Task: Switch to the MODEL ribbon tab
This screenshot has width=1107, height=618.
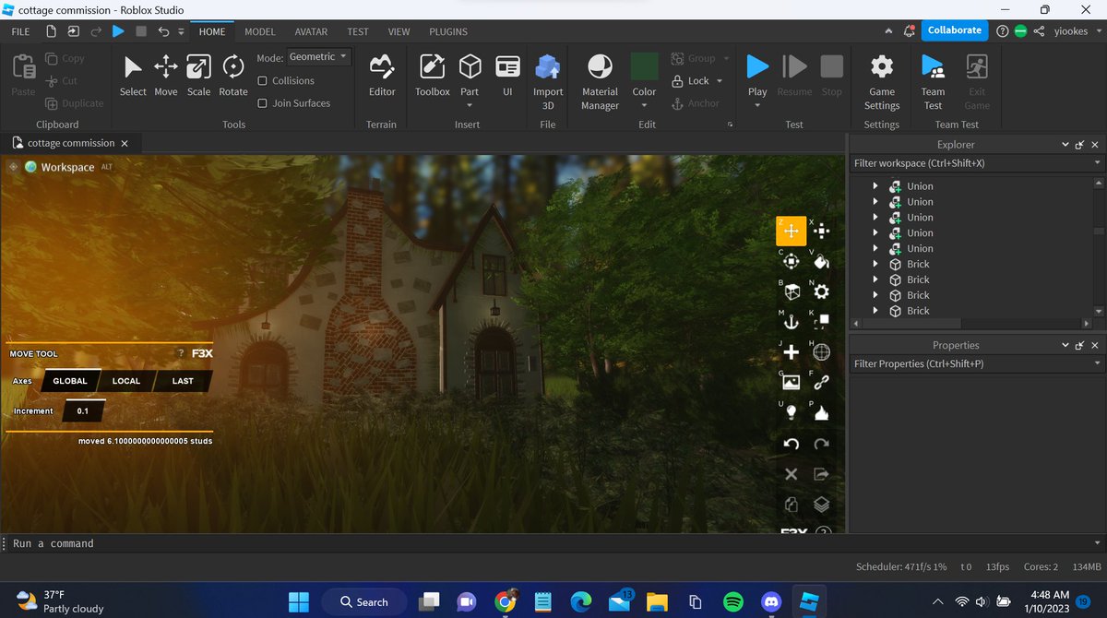Action: pos(259,30)
